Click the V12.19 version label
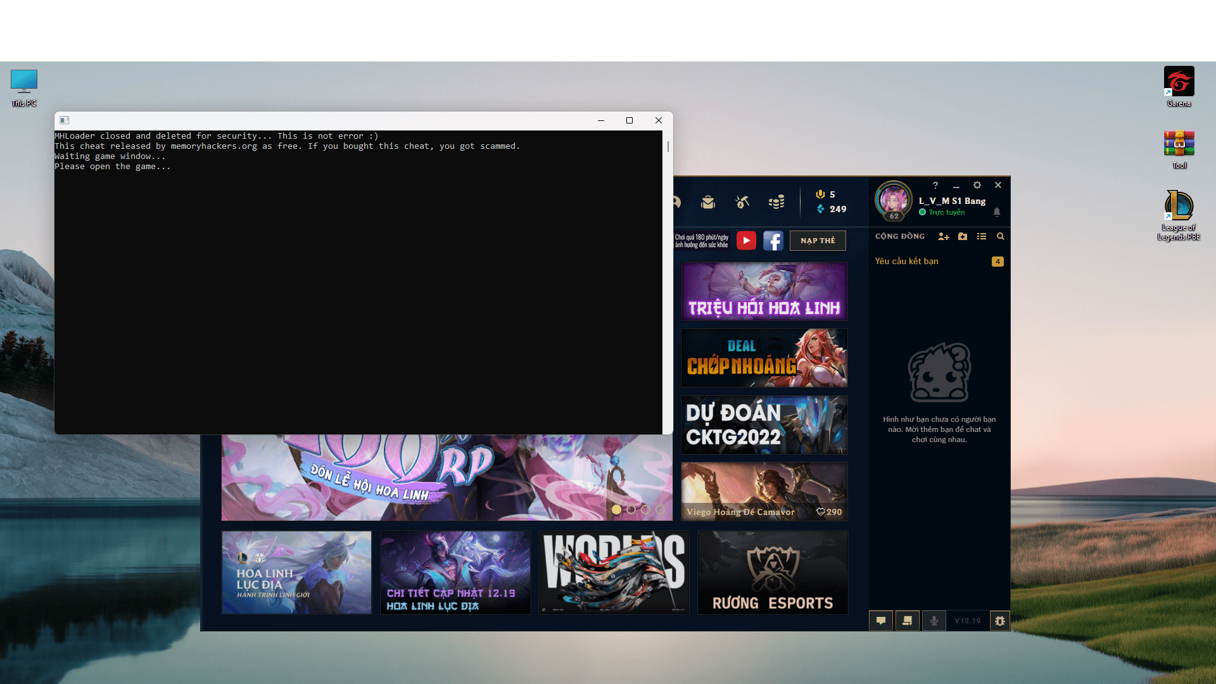 [x=968, y=621]
